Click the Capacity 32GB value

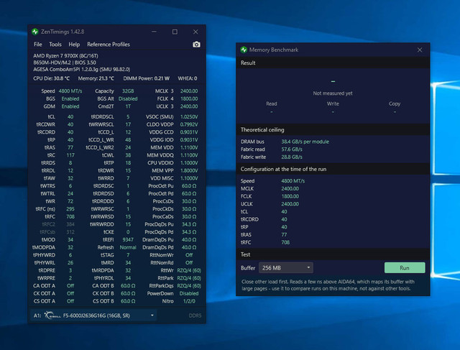[x=128, y=91]
